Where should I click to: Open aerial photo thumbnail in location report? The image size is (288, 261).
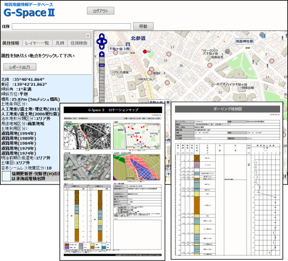click(87, 167)
